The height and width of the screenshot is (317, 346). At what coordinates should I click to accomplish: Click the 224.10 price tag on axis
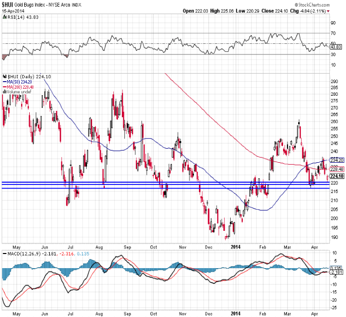336,176
